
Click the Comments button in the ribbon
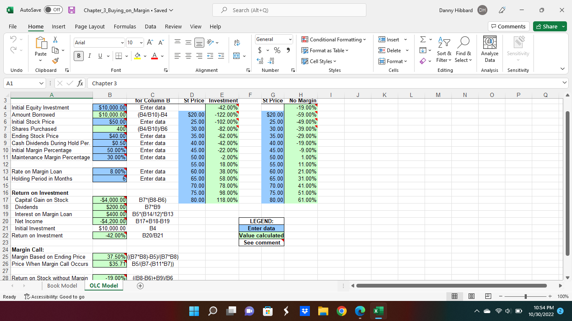[508, 26]
